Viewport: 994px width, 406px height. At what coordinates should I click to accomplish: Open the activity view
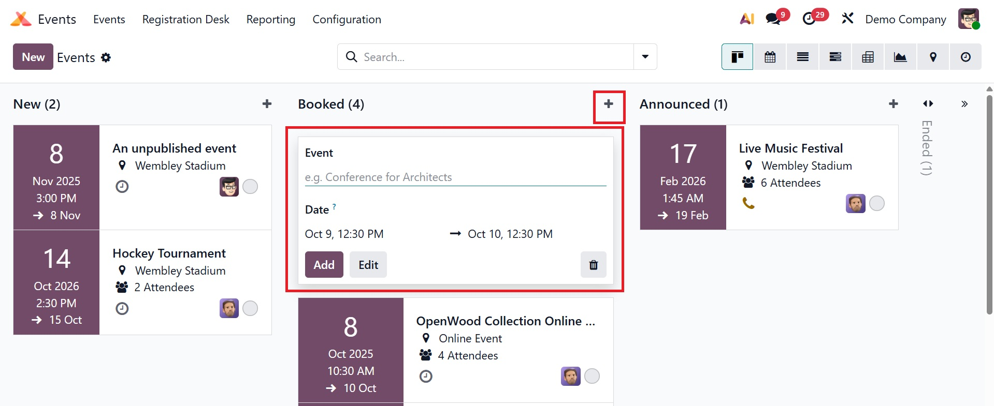point(966,57)
